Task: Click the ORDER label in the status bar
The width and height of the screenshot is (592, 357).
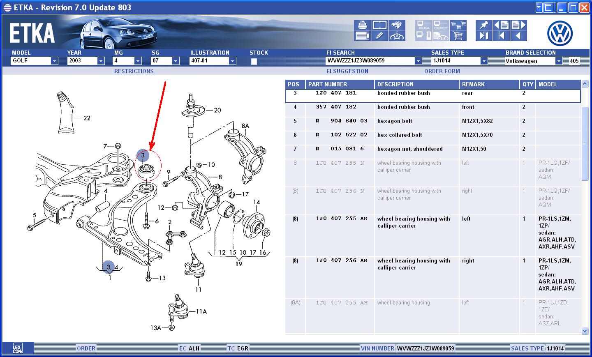Action: [86, 348]
